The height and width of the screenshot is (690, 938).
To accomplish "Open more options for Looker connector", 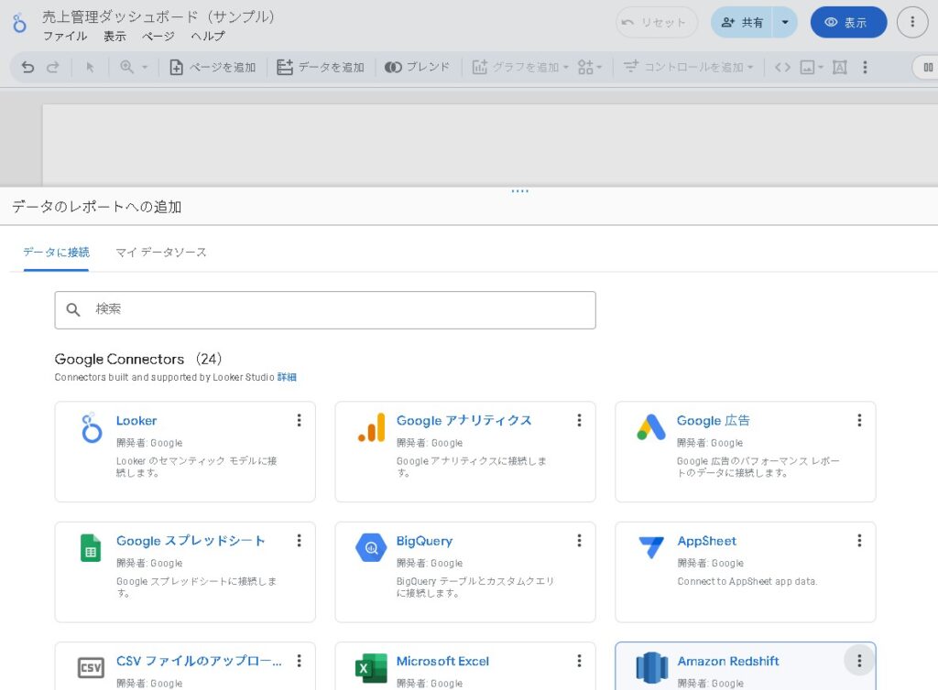I will click(x=299, y=420).
